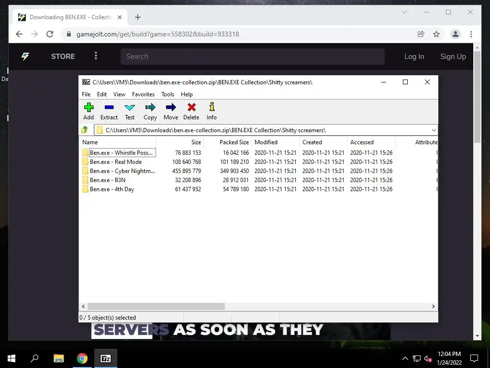Click the 7-Zip horizontal scrollbar thumb
Image resolution: width=490 pixels, height=368 pixels.
click(156, 306)
